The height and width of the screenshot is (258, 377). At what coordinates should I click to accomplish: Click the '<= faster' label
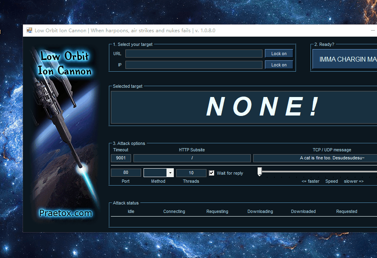tap(310, 181)
